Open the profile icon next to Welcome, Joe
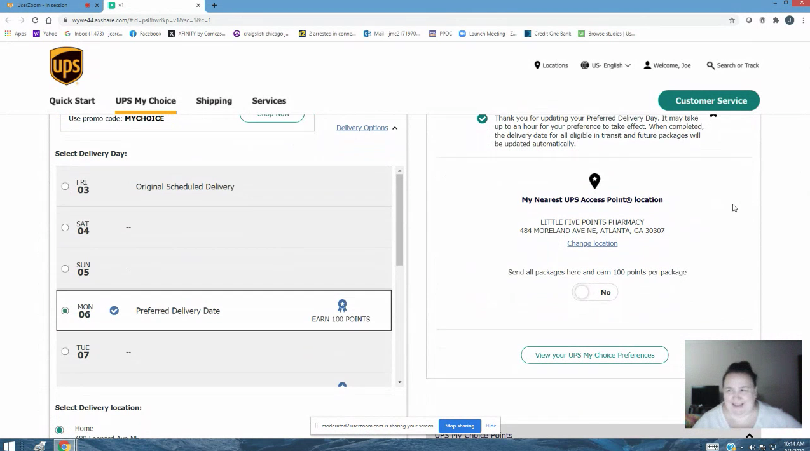 point(647,65)
